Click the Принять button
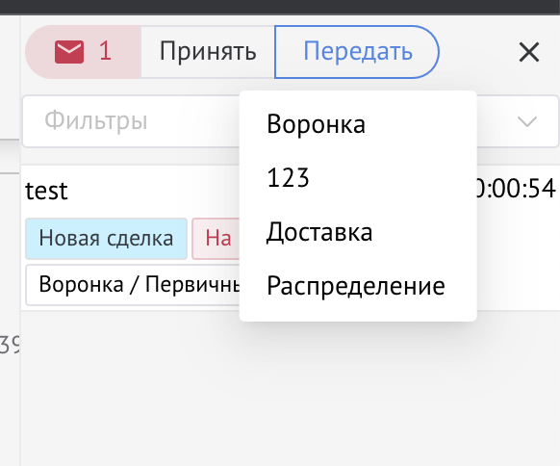Screen dimensions: 560x466 click(x=208, y=52)
